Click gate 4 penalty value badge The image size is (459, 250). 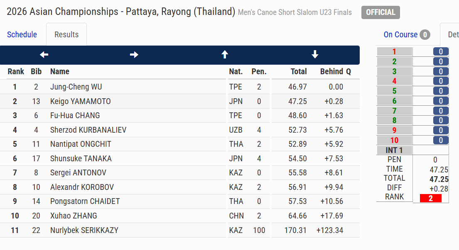point(441,81)
